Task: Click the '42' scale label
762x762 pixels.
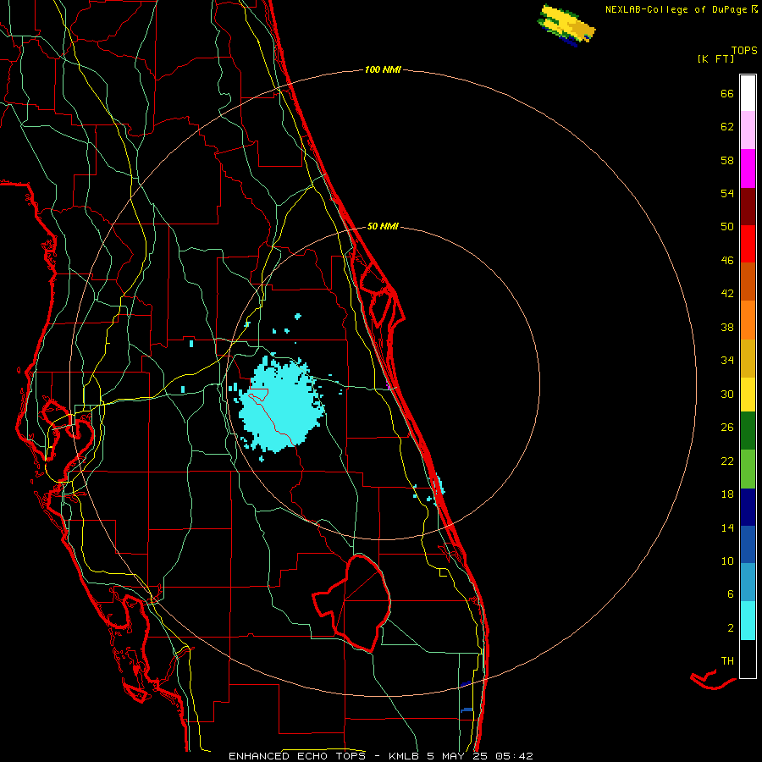Action: point(727,294)
